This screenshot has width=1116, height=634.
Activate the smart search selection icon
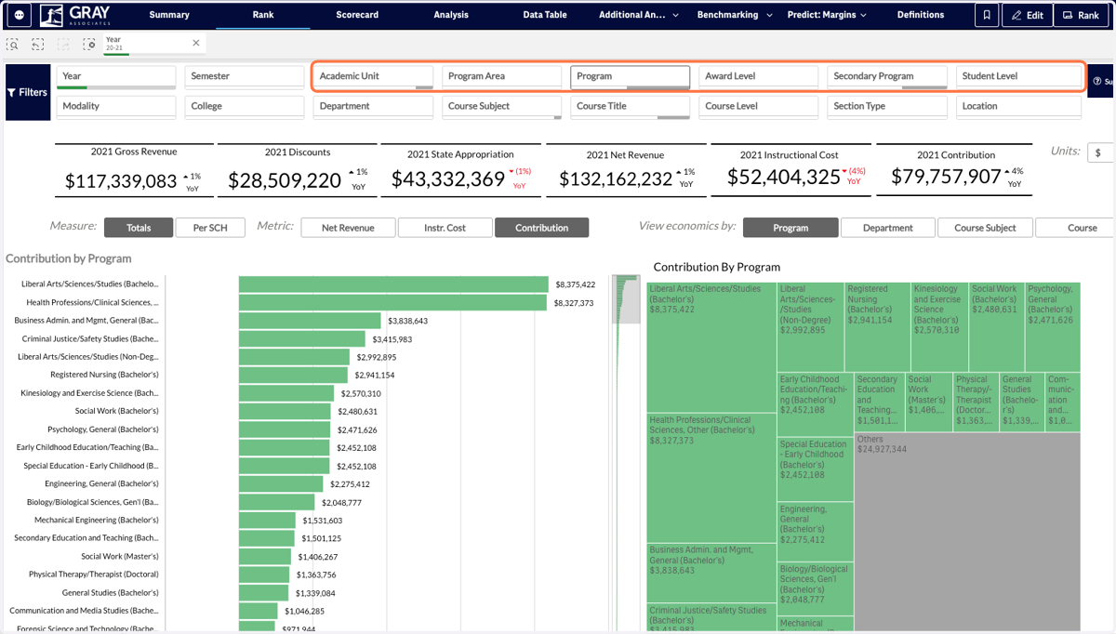[x=13, y=44]
